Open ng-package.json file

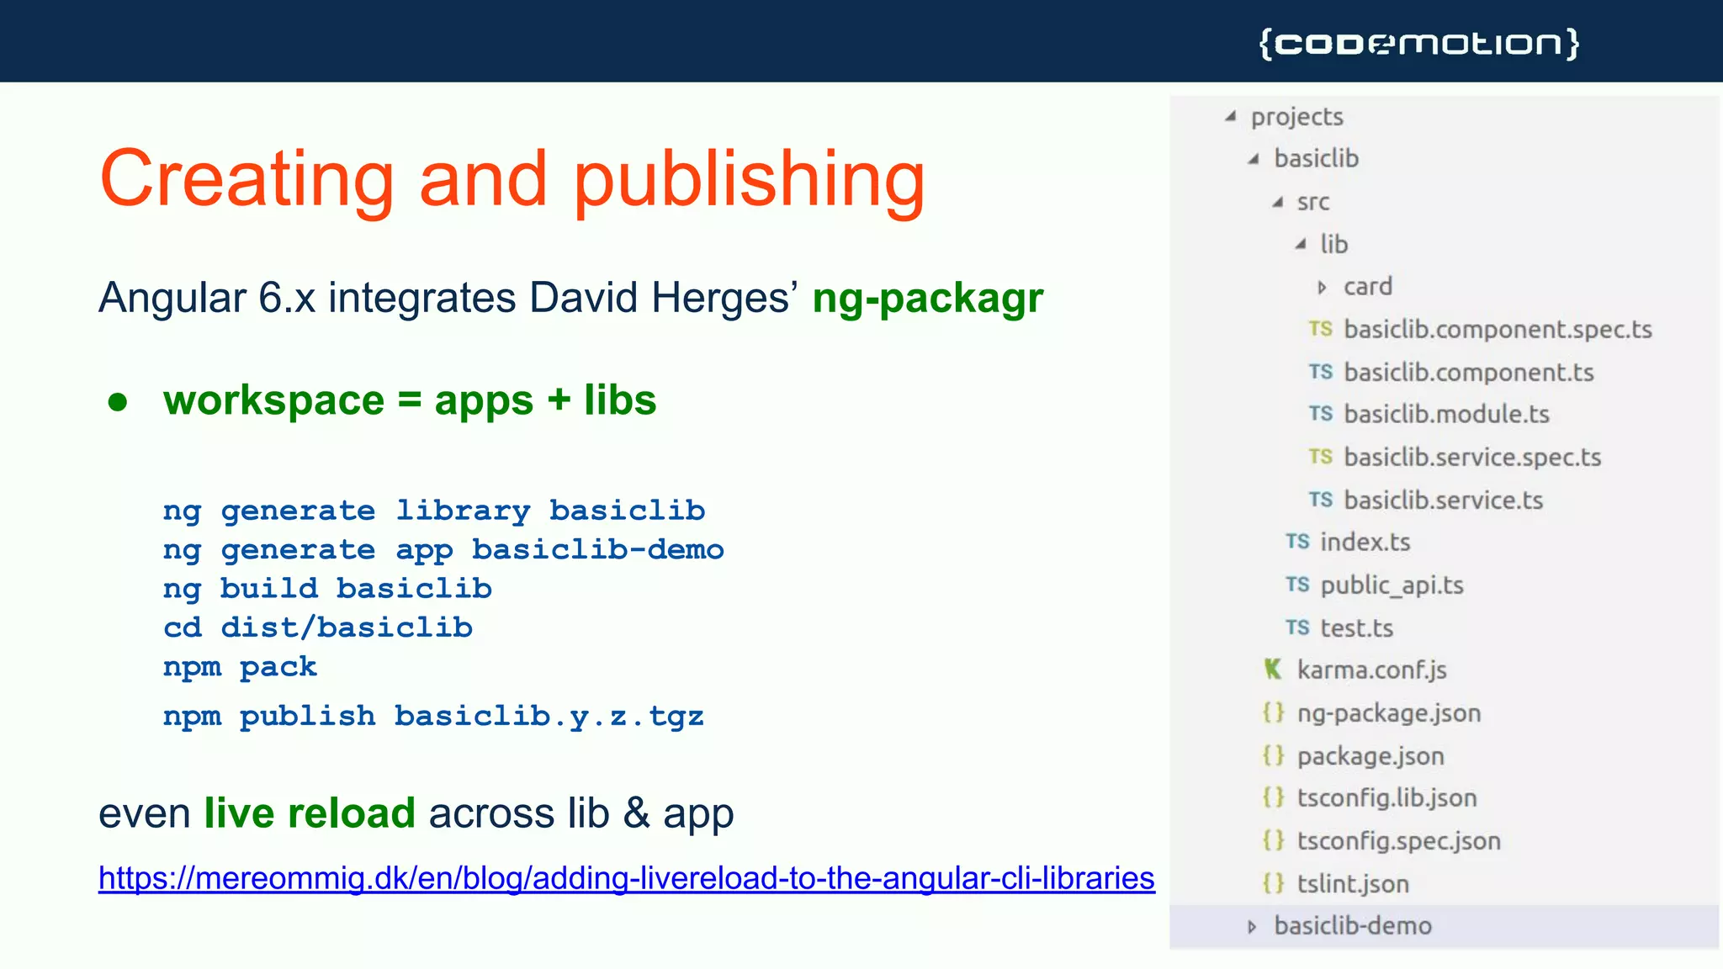(x=1389, y=713)
